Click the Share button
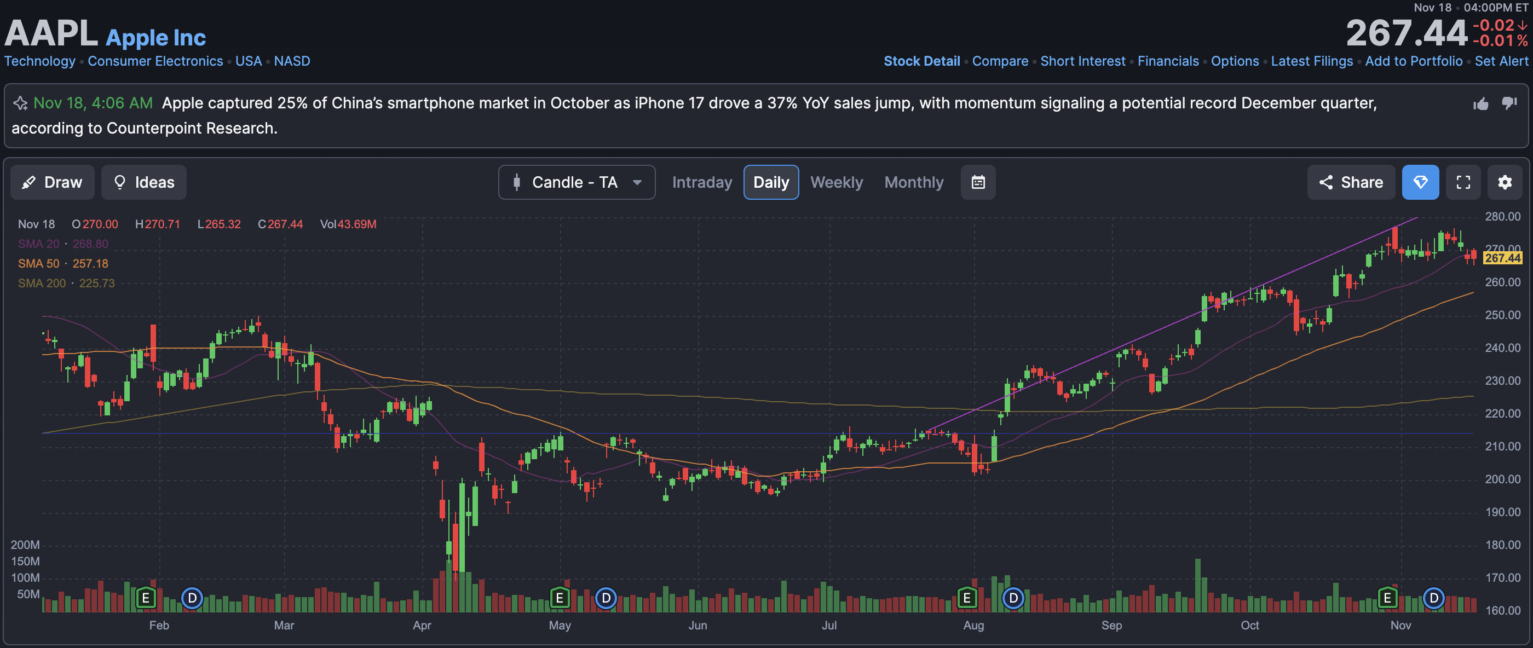This screenshot has width=1533, height=648. pyautogui.click(x=1350, y=182)
